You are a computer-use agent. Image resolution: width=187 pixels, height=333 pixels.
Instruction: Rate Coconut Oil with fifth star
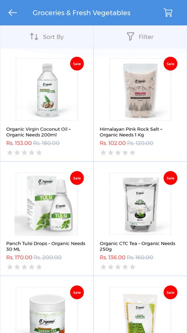pyautogui.click(x=39, y=152)
